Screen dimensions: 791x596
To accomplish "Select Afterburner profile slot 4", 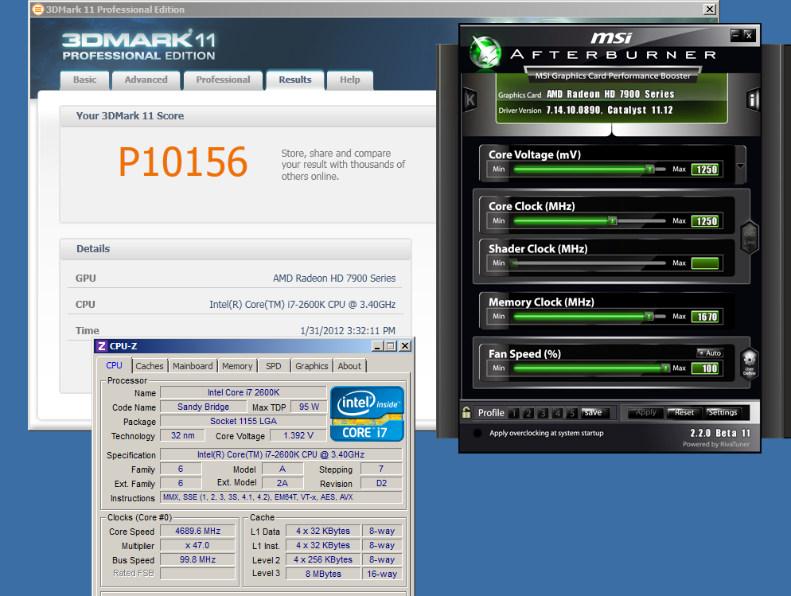I will click(x=557, y=413).
